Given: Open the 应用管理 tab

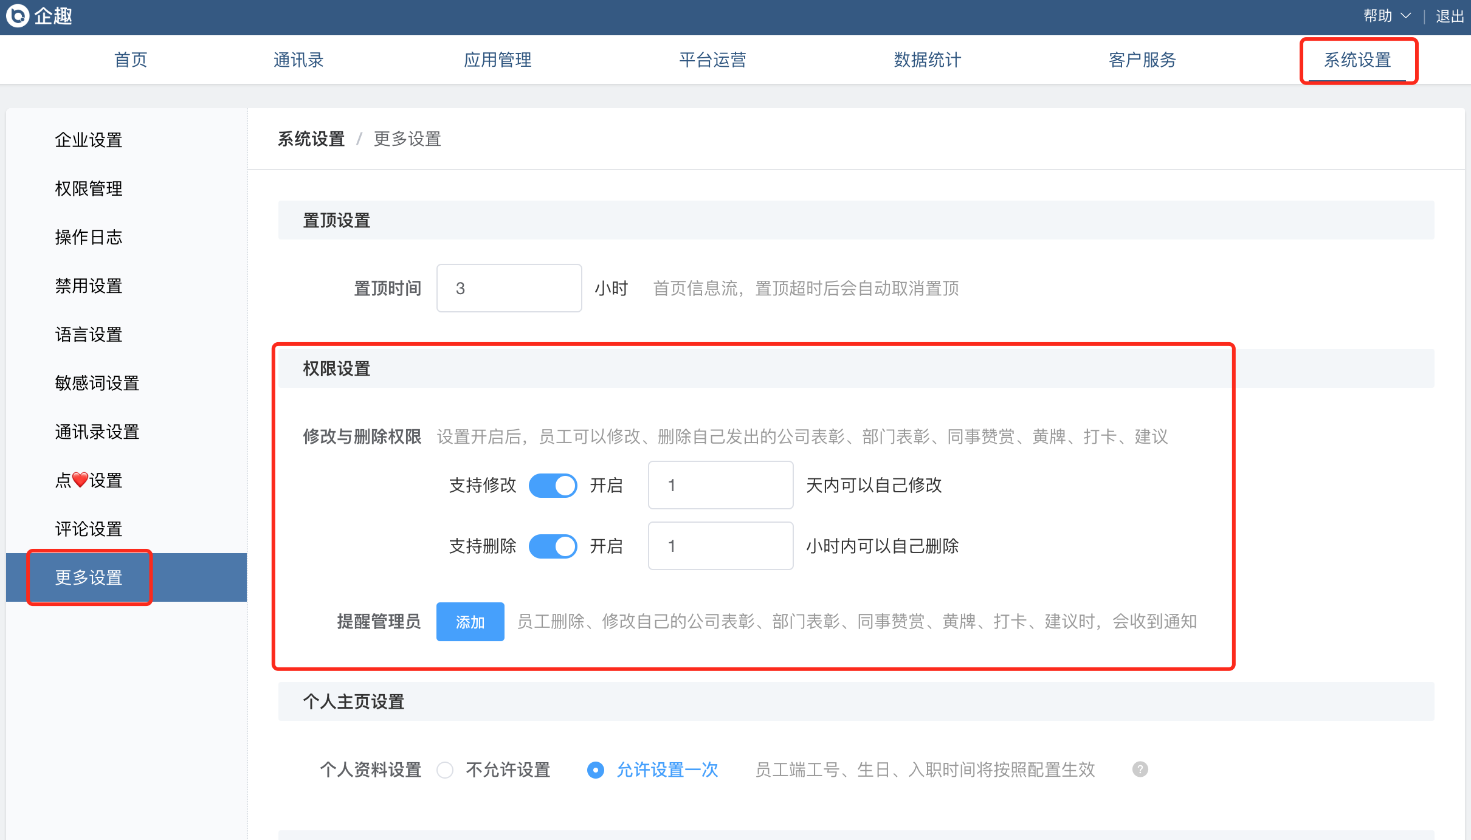Looking at the screenshot, I should [497, 60].
